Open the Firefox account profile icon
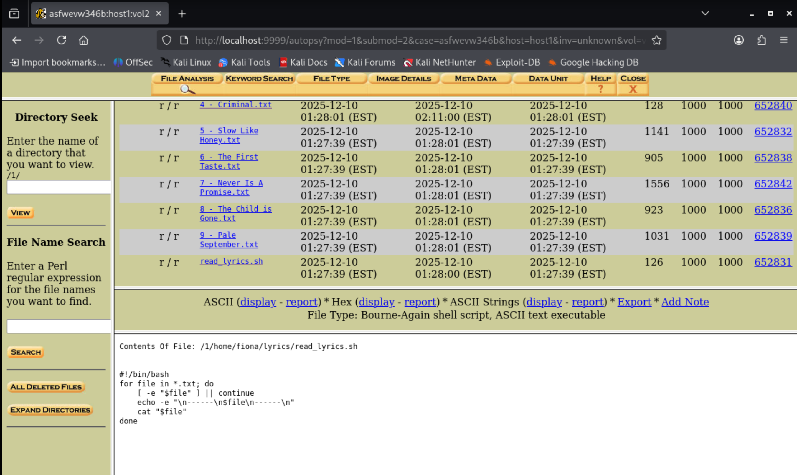797x475 pixels. click(x=739, y=40)
